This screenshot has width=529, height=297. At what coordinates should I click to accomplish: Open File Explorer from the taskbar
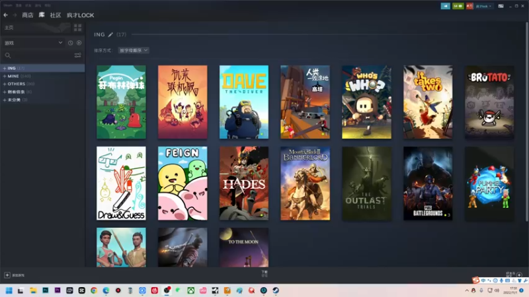(x=33, y=290)
